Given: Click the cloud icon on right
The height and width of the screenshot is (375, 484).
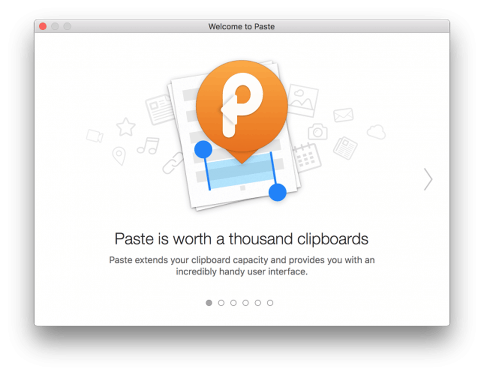Looking at the screenshot, I should (376, 132).
